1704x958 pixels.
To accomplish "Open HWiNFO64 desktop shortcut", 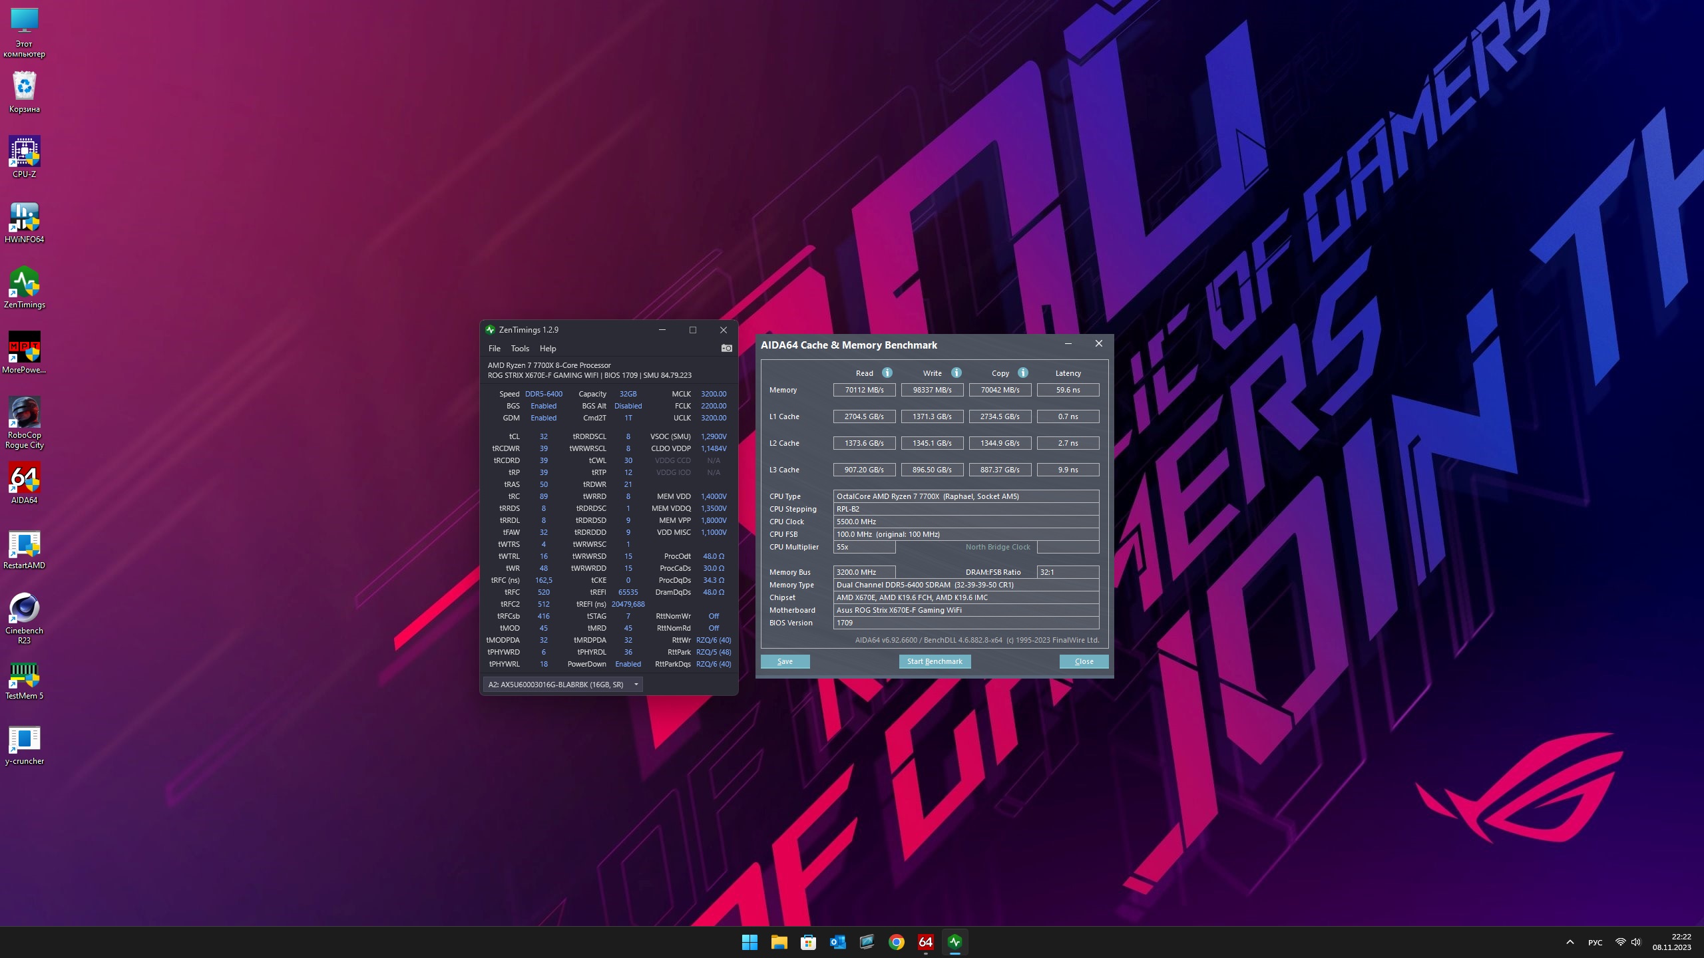I will [25, 222].
